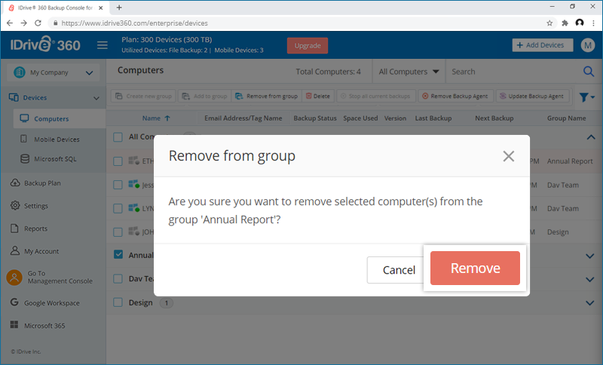603x365 pixels.
Task: Open the All Computers filter dropdown
Action: 409,72
